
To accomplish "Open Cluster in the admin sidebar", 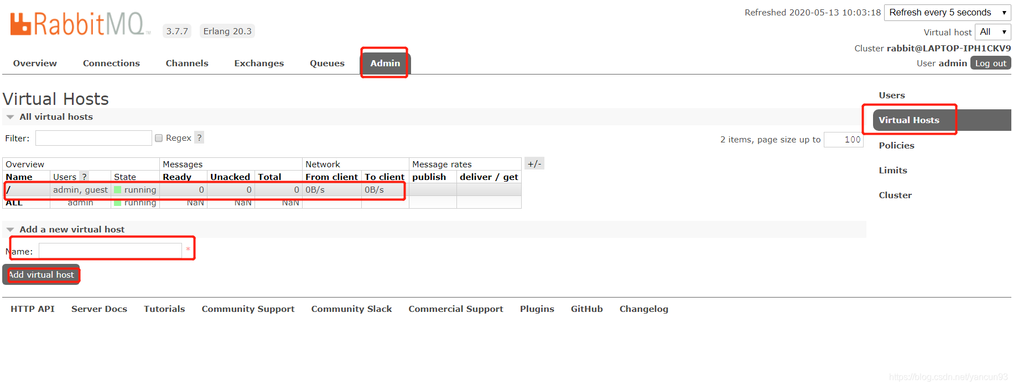I will point(895,195).
